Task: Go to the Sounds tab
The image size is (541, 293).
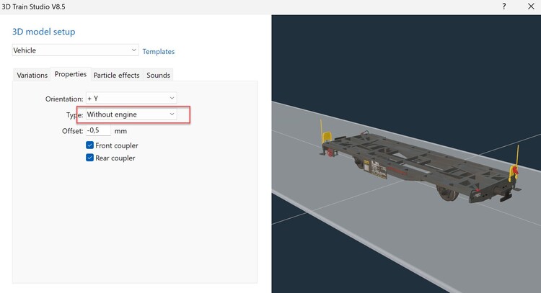Action: click(159, 75)
